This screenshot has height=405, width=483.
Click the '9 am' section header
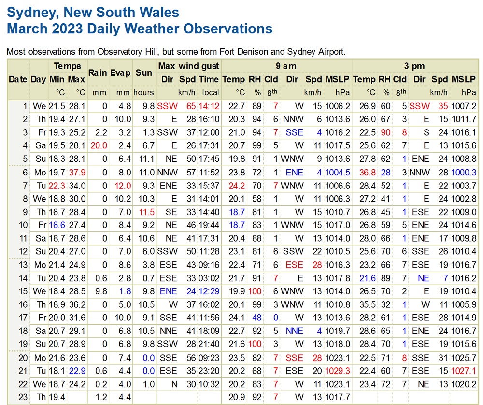[286, 66]
